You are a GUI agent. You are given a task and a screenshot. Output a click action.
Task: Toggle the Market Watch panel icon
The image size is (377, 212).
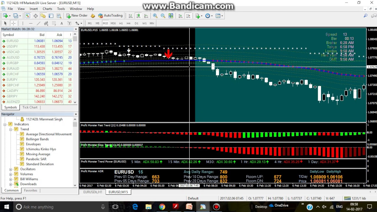27,16
